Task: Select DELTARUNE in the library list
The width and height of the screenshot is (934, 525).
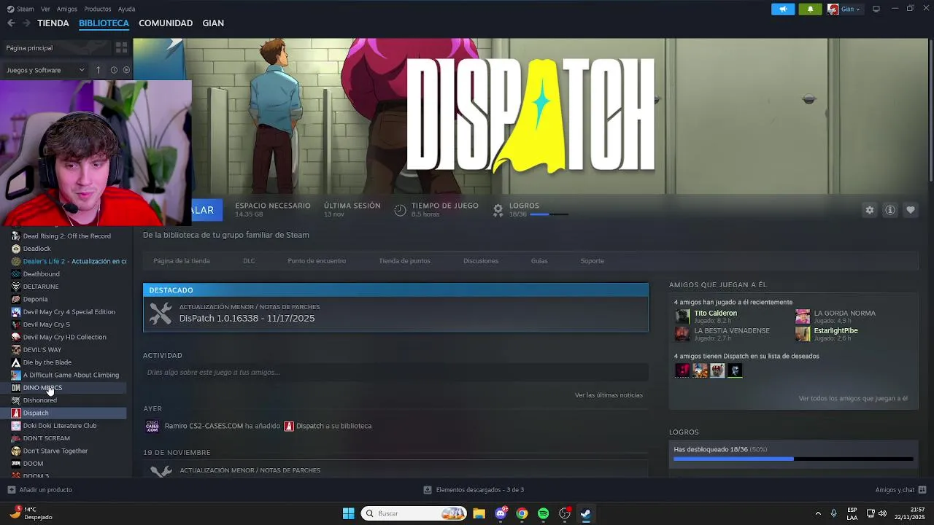Action: [41, 287]
